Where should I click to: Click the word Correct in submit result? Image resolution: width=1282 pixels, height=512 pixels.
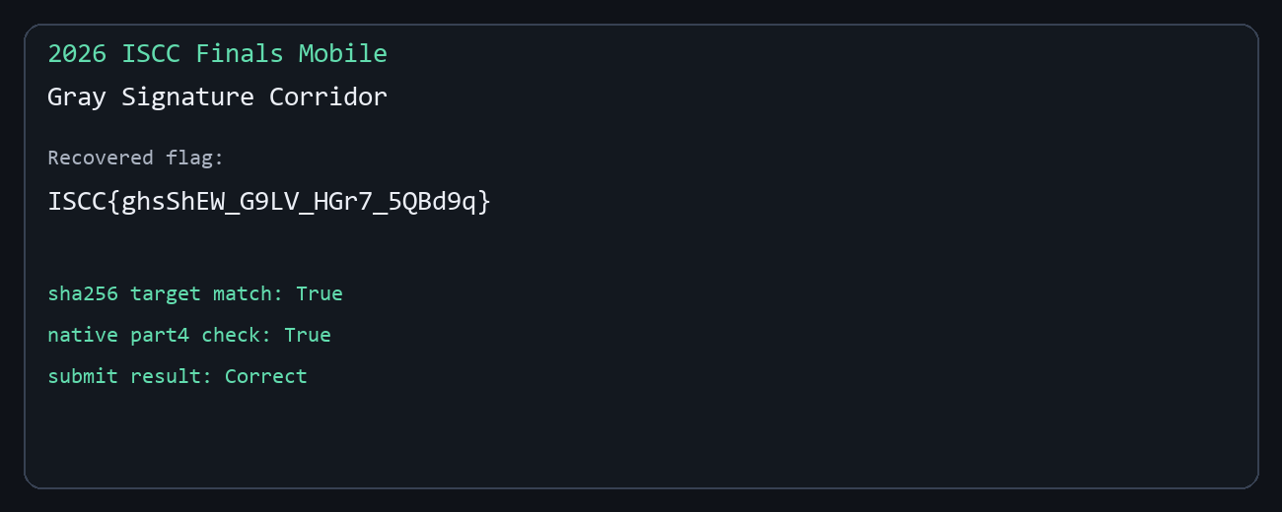point(266,376)
